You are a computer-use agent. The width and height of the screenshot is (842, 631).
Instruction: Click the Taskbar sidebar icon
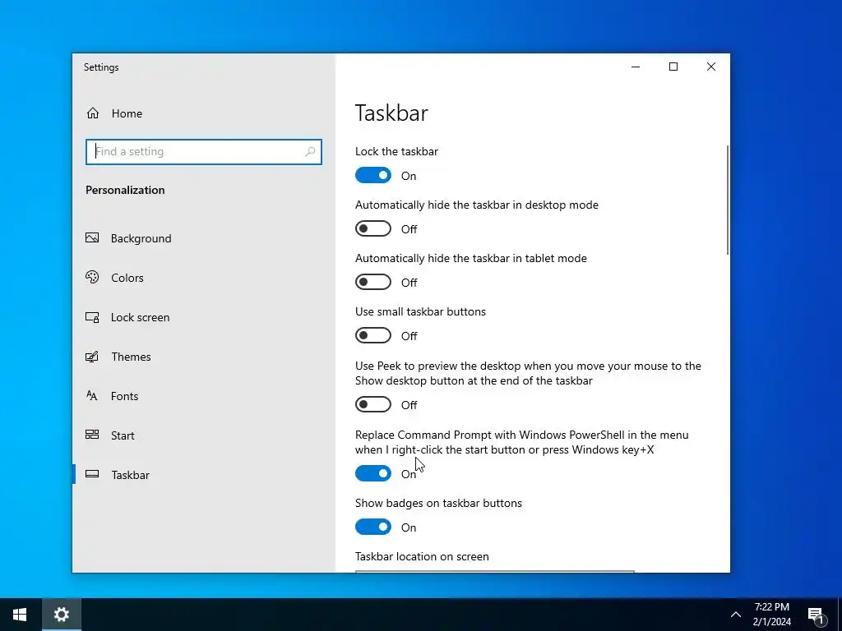coord(92,474)
